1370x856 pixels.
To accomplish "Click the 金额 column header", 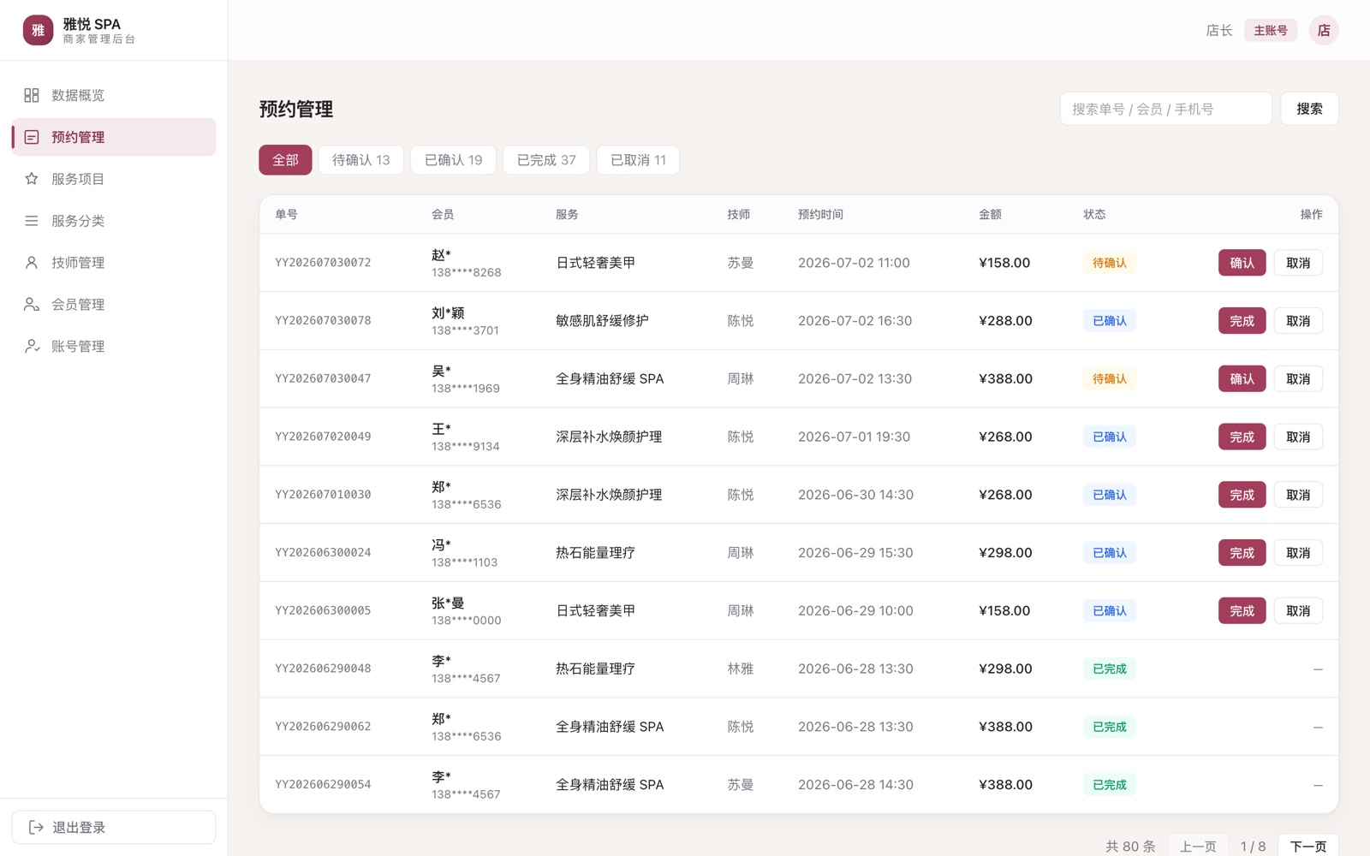I will (990, 214).
